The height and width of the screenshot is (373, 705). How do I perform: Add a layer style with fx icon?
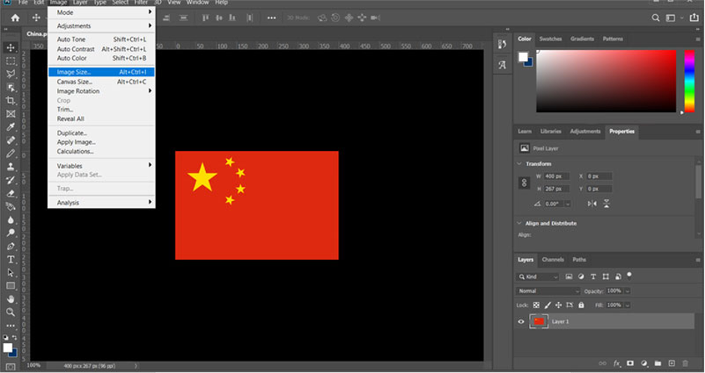pyautogui.click(x=617, y=363)
